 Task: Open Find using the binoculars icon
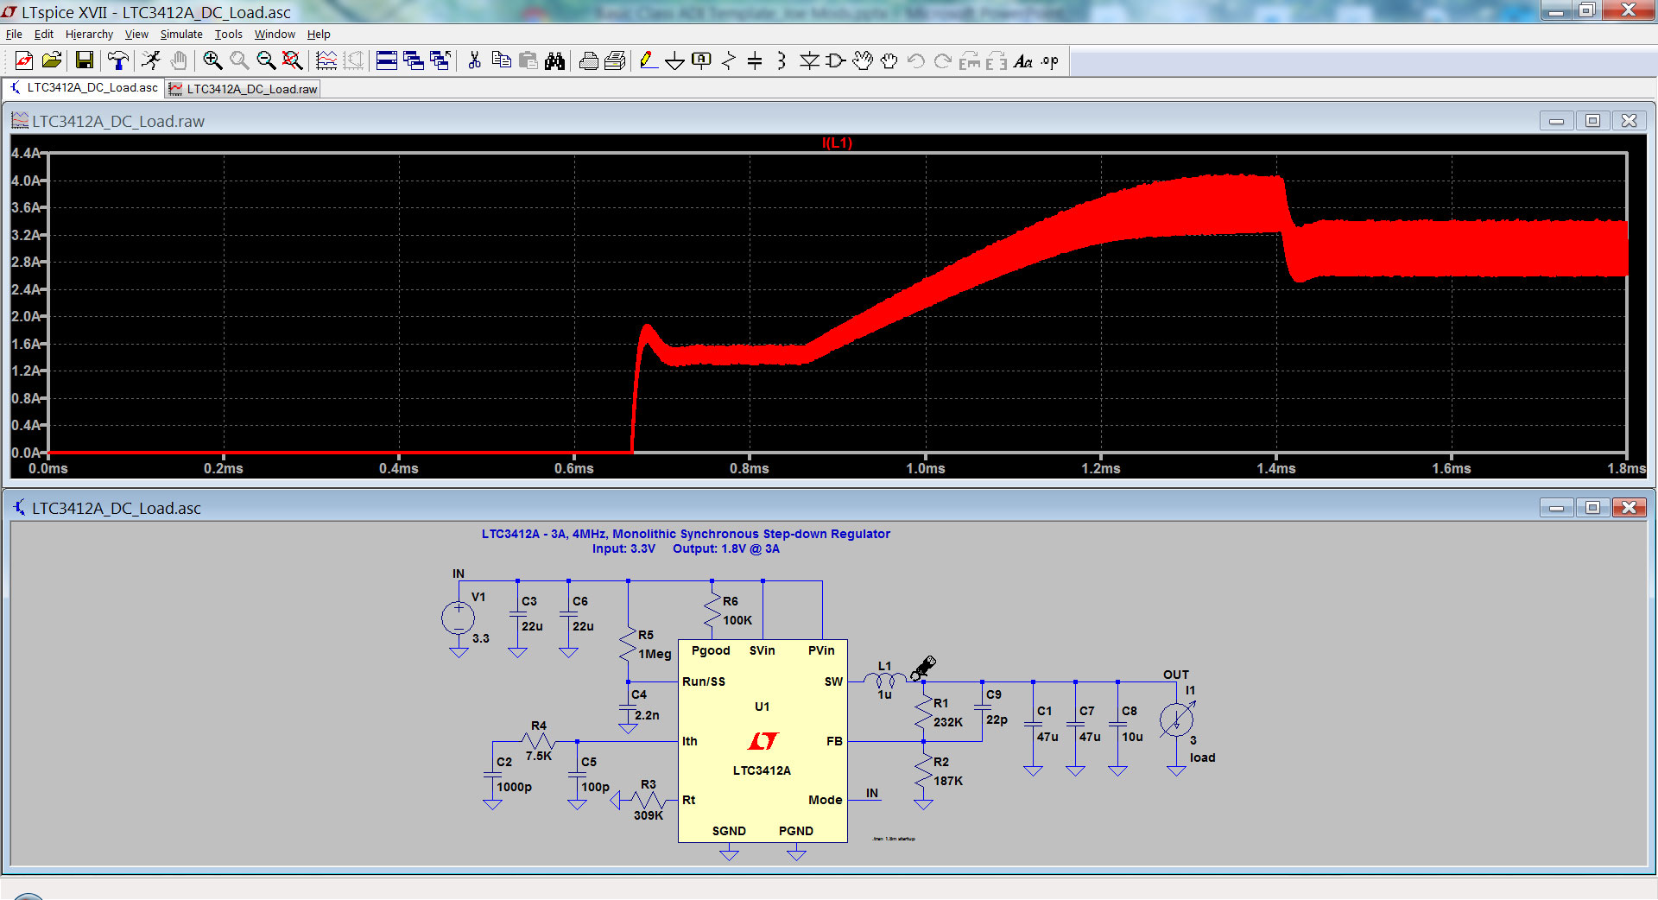[x=555, y=60]
